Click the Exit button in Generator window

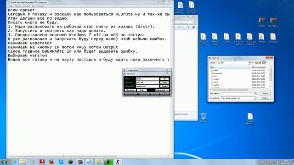point(142,90)
